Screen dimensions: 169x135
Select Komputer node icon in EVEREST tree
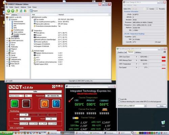[10, 19]
